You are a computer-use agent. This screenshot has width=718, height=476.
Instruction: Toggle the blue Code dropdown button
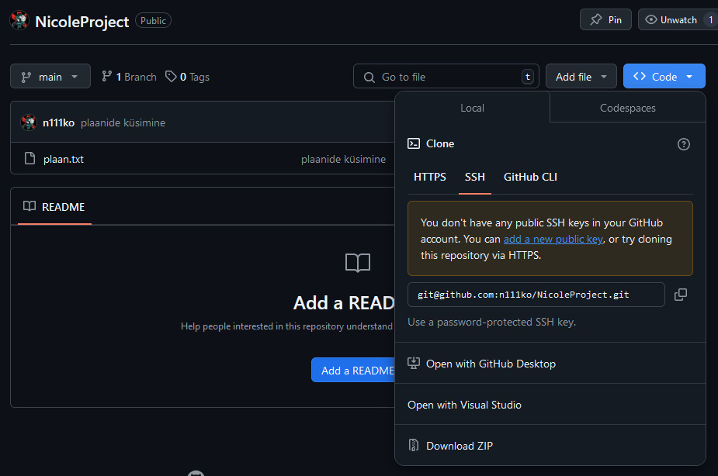[664, 76]
